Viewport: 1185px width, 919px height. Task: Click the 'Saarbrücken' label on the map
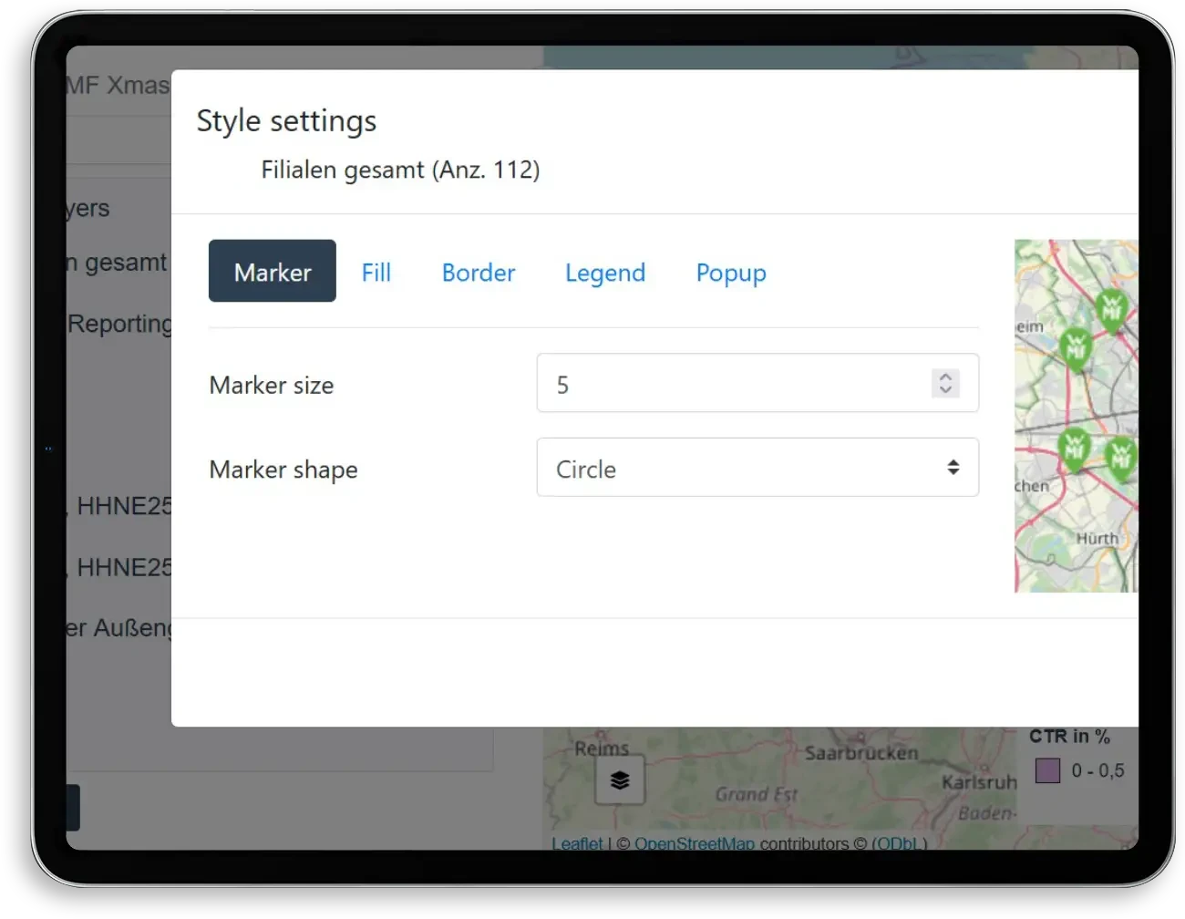tap(861, 753)
